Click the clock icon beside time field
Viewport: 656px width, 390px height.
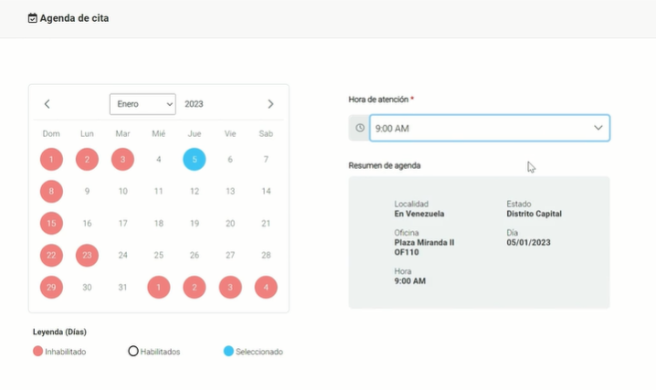click(359, 128)
